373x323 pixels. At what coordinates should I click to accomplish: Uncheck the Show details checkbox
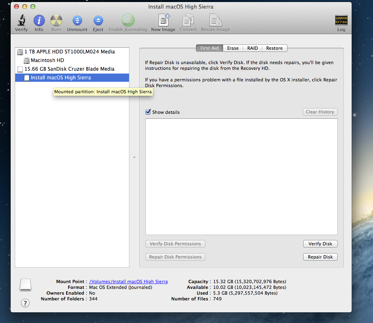click(x=148, y=112)
